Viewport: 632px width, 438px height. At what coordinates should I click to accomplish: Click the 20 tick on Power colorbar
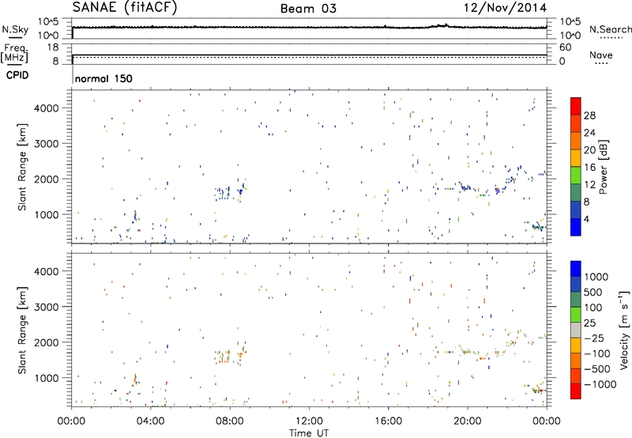(589, 150)
